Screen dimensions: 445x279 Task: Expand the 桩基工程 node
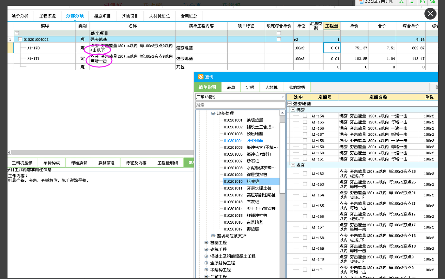(x=206, y=243)
